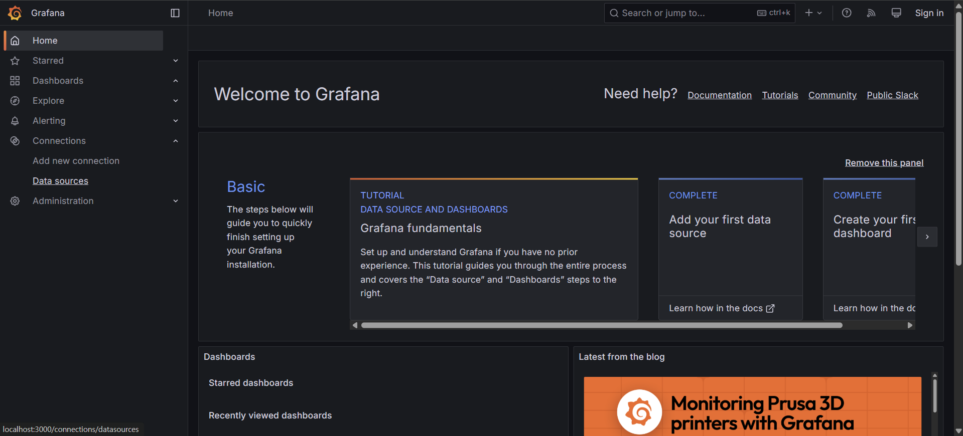Collapse the Connections section chevron
963x436 pixels.
click(176, 141)
